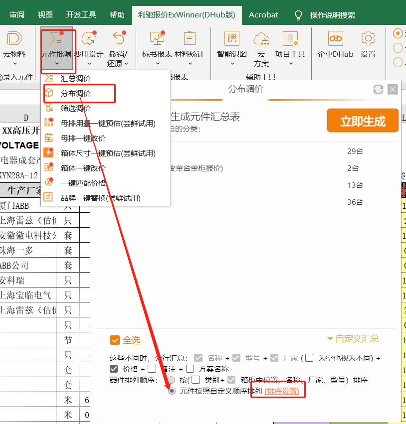
Task: Click the 箱体尺寸一键预估 icon
Action: point(49,153)
